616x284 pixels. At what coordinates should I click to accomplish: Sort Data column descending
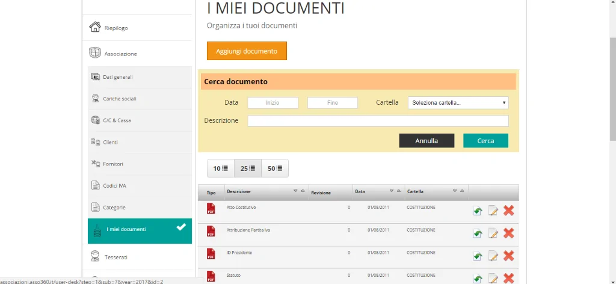point(391,191)
